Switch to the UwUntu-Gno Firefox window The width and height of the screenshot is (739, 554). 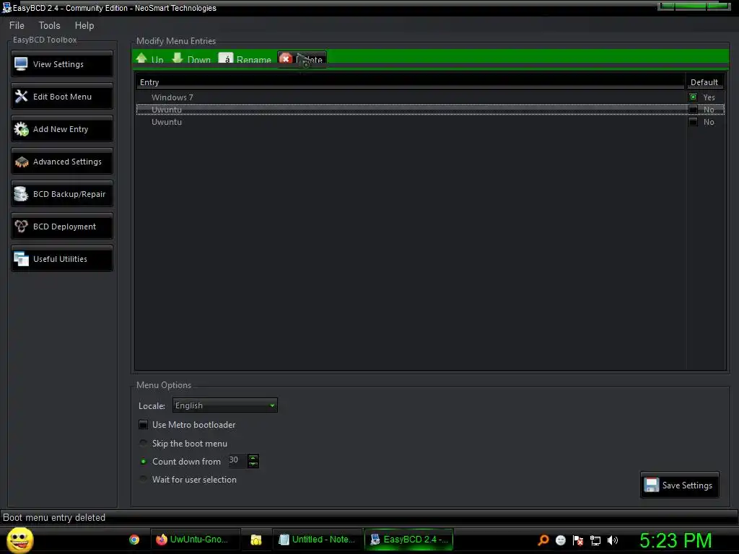[195, 540]
